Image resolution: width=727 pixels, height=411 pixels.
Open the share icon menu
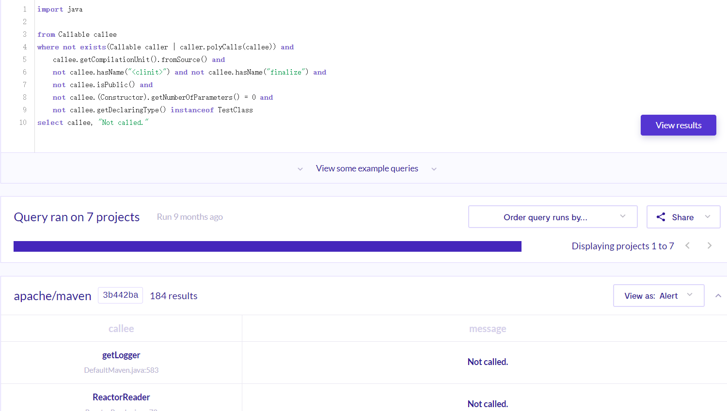tap(661, 217)
